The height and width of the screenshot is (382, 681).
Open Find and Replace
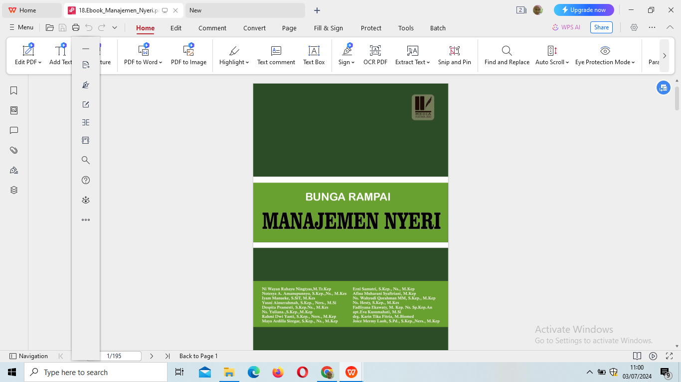pos(507,55)
